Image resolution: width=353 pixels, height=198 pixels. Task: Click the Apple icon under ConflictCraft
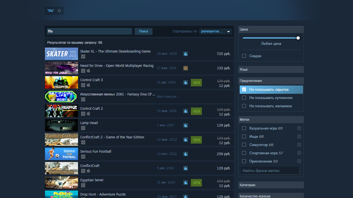tap(89, 171)
